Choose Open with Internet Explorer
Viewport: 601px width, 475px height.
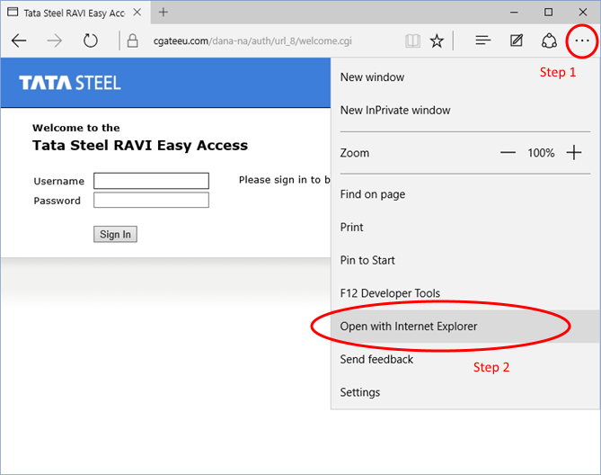pos(465,327)
